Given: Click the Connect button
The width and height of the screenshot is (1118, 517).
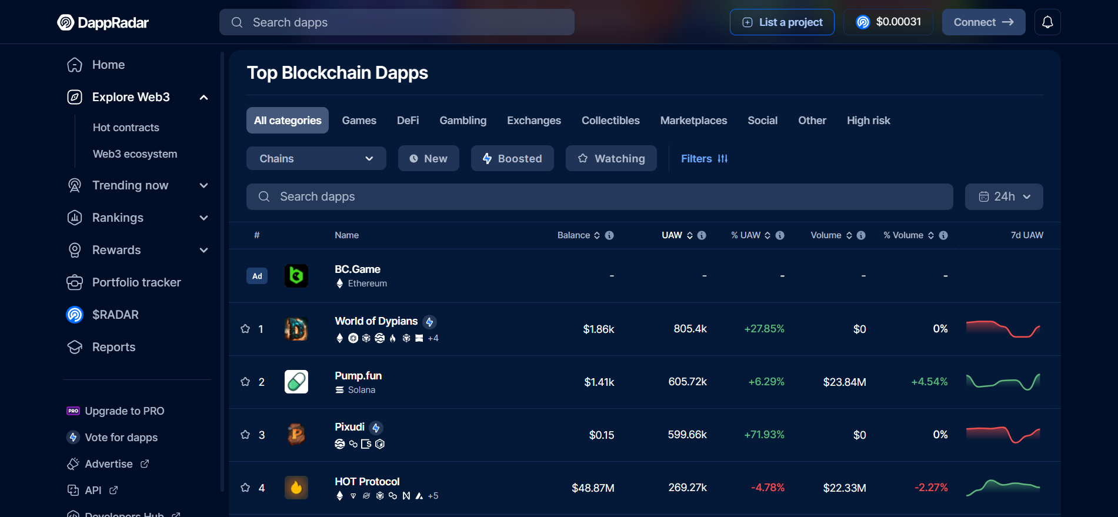Looking at the screenshot, I should point(983,22).
